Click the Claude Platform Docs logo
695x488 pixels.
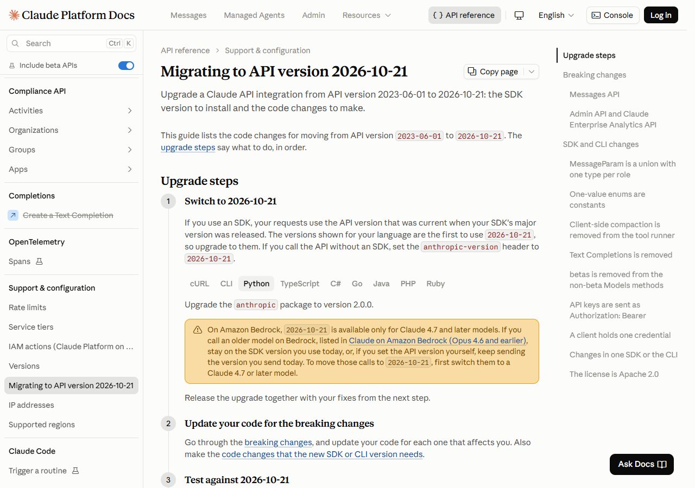click(x=72, y=15)
